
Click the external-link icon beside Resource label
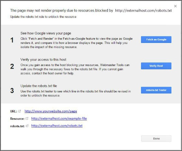[27, 118]
